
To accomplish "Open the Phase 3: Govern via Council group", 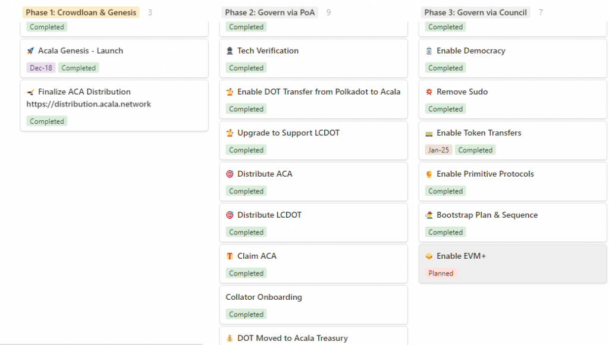I will (475, 12).
